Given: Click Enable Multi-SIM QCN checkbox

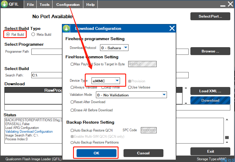Looking at the screenshot, I should [x=72, y=137].
